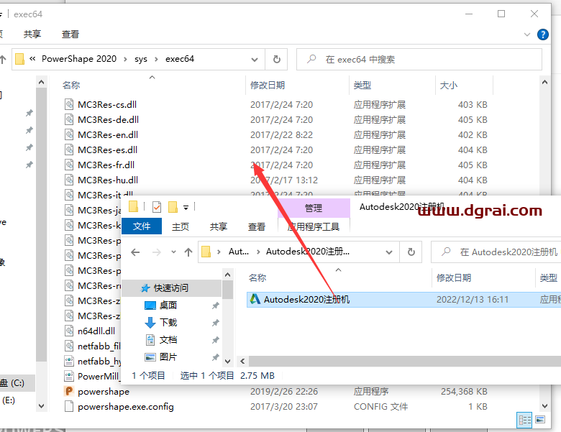Select PowerShape 2020 in the address path
561x432 pixels.
click(x=79, y=59)
